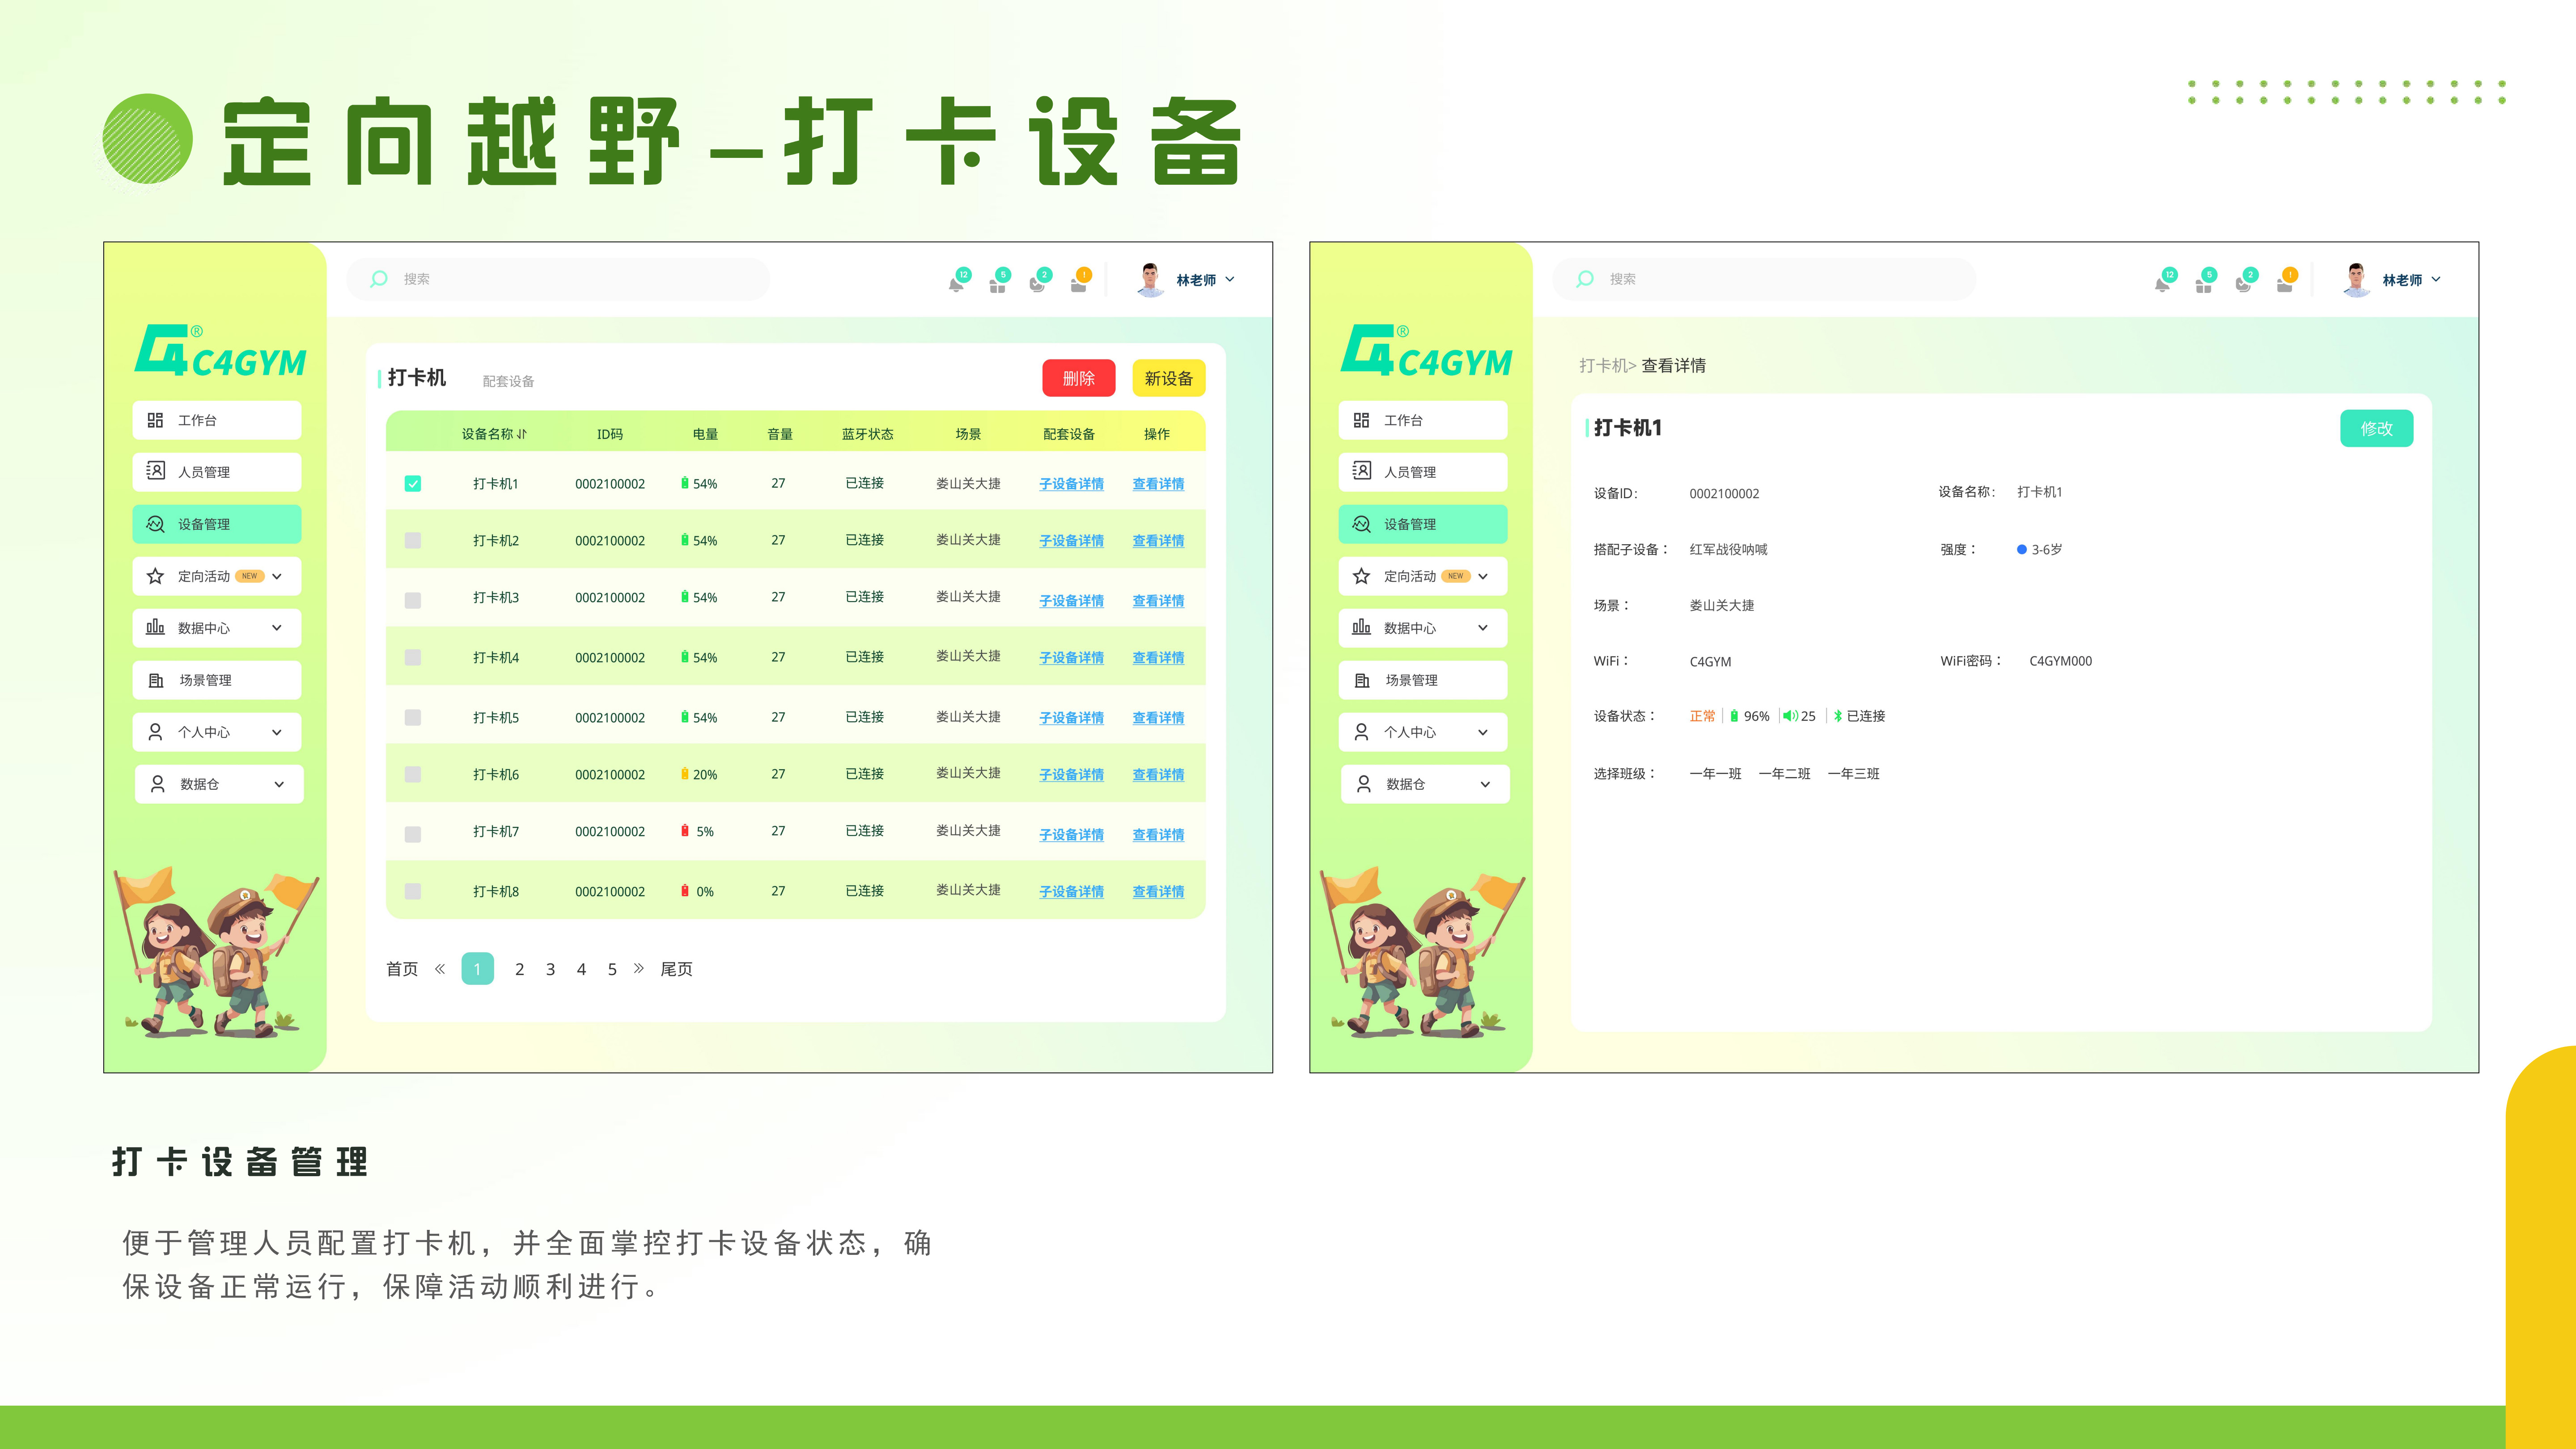Open 工作台 menu in right sidebar
The width and height of the screenshot is (2576, 1449).
click(x=1423, y=420)
